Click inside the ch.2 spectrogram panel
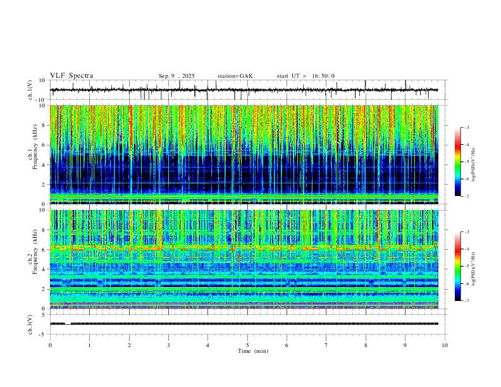 (244, 259)
